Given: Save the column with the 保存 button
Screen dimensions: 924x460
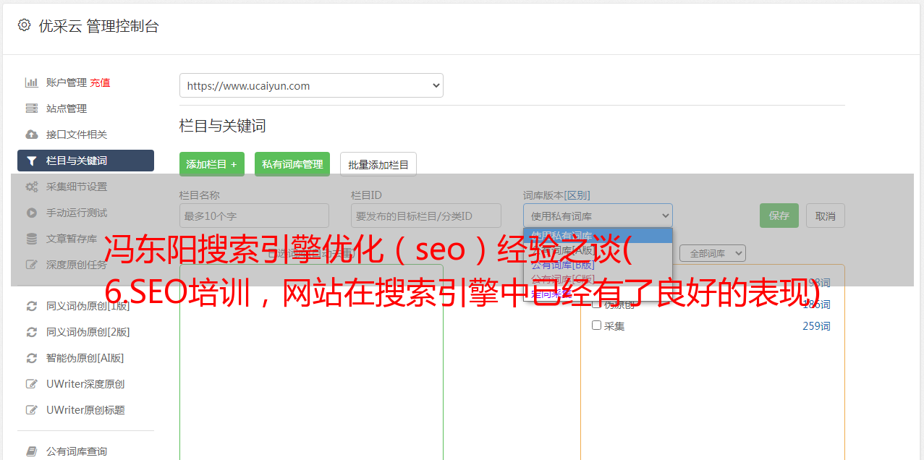Looking at the screenshot, I should tap(779, 216).
